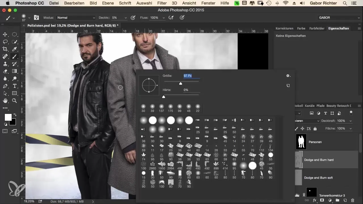Toggle pressure for opacity button
The height and width of the screenshot is (204, 363).
(x=133, y=18)
